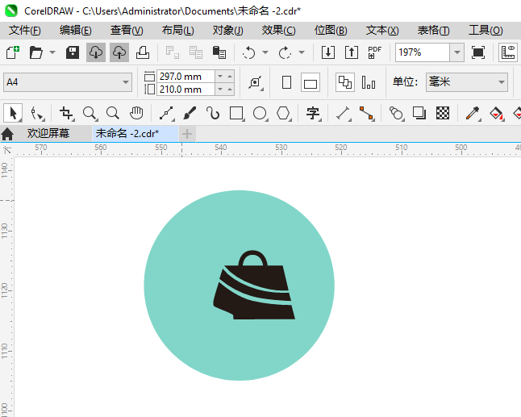
Task: Open the 文件(F) menu
Action: tap(24, 30)
